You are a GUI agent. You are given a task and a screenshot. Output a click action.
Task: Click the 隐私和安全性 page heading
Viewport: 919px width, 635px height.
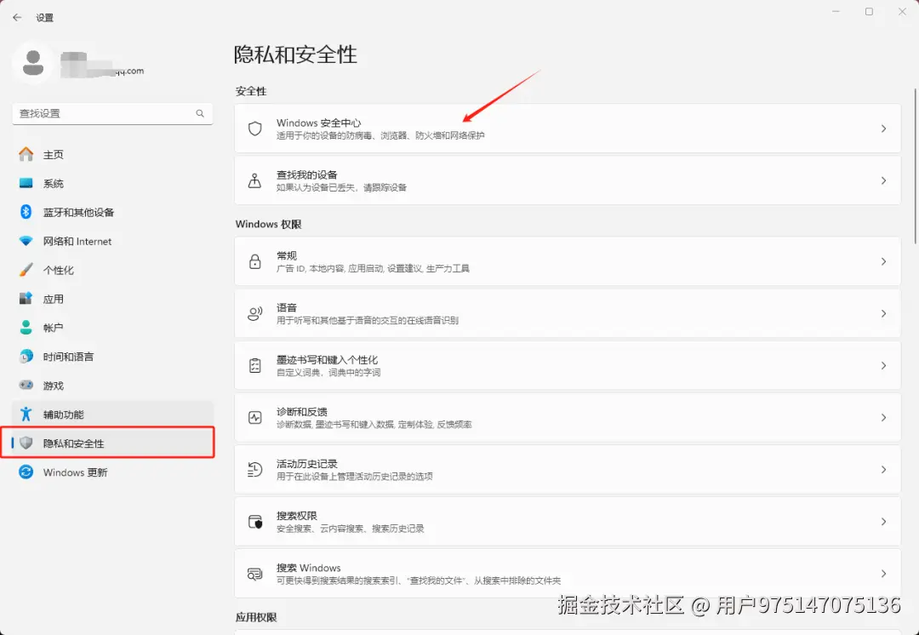tap(295, 54)
